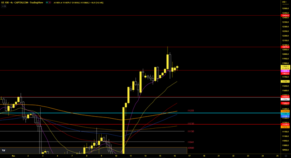The image size is (291, 158).
Task: Expand the collapsed indicators legend arrow
Action: [x=4, y=6]
